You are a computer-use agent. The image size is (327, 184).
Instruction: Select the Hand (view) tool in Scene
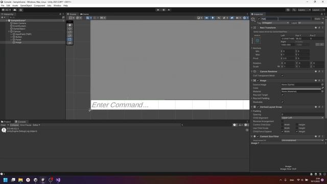[69, 25]
